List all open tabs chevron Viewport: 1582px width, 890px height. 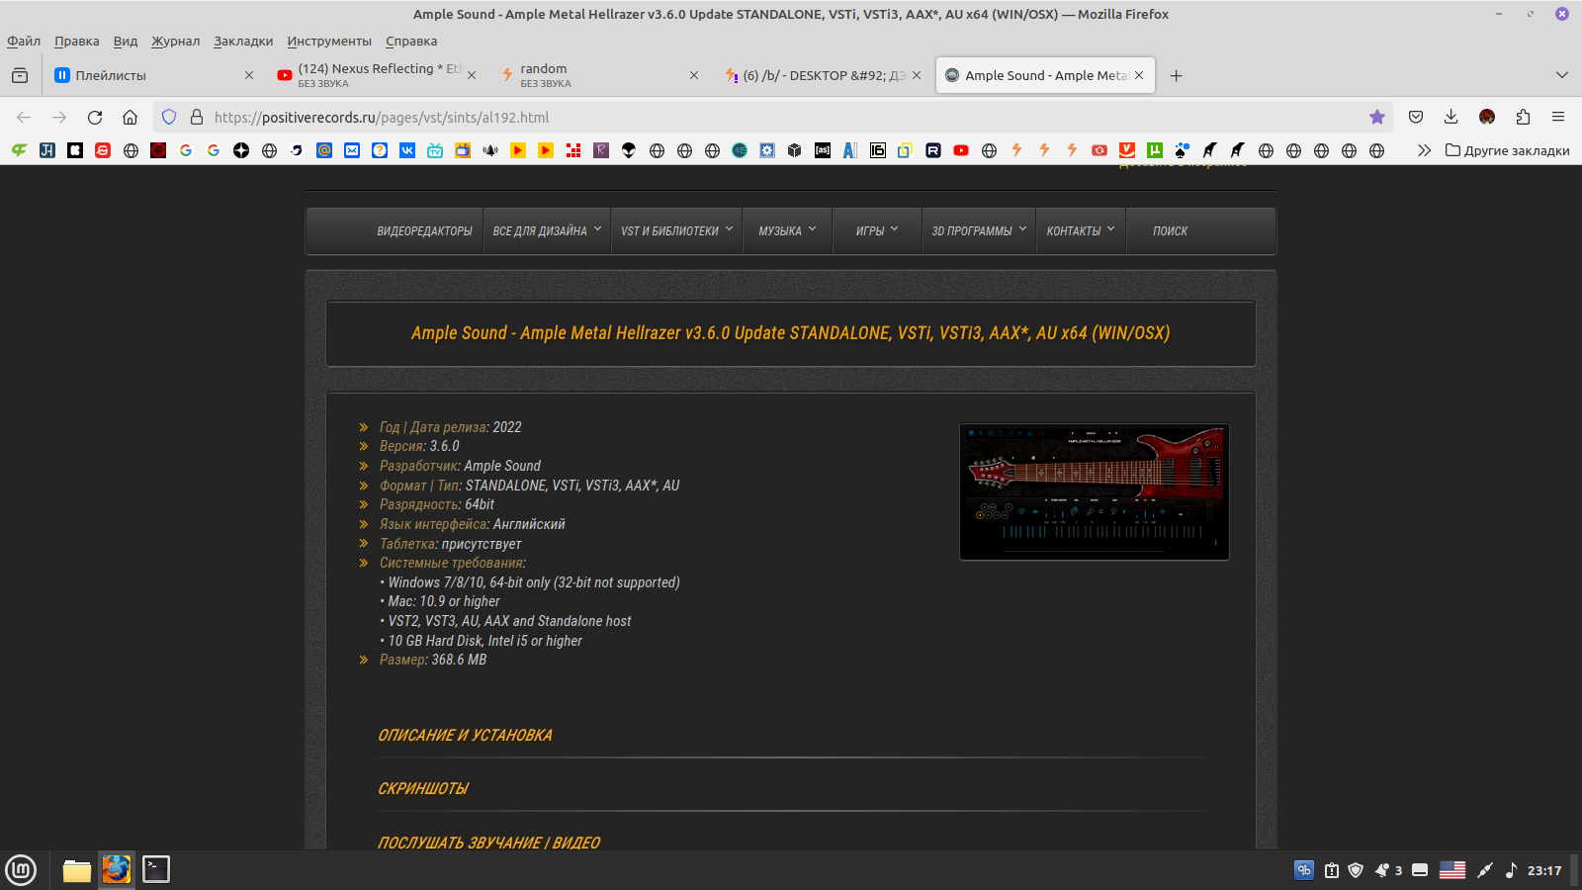(1562, 75)
